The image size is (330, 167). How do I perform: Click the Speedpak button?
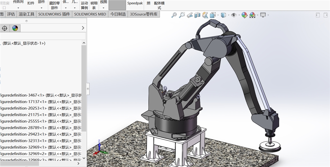coord(135,3)
